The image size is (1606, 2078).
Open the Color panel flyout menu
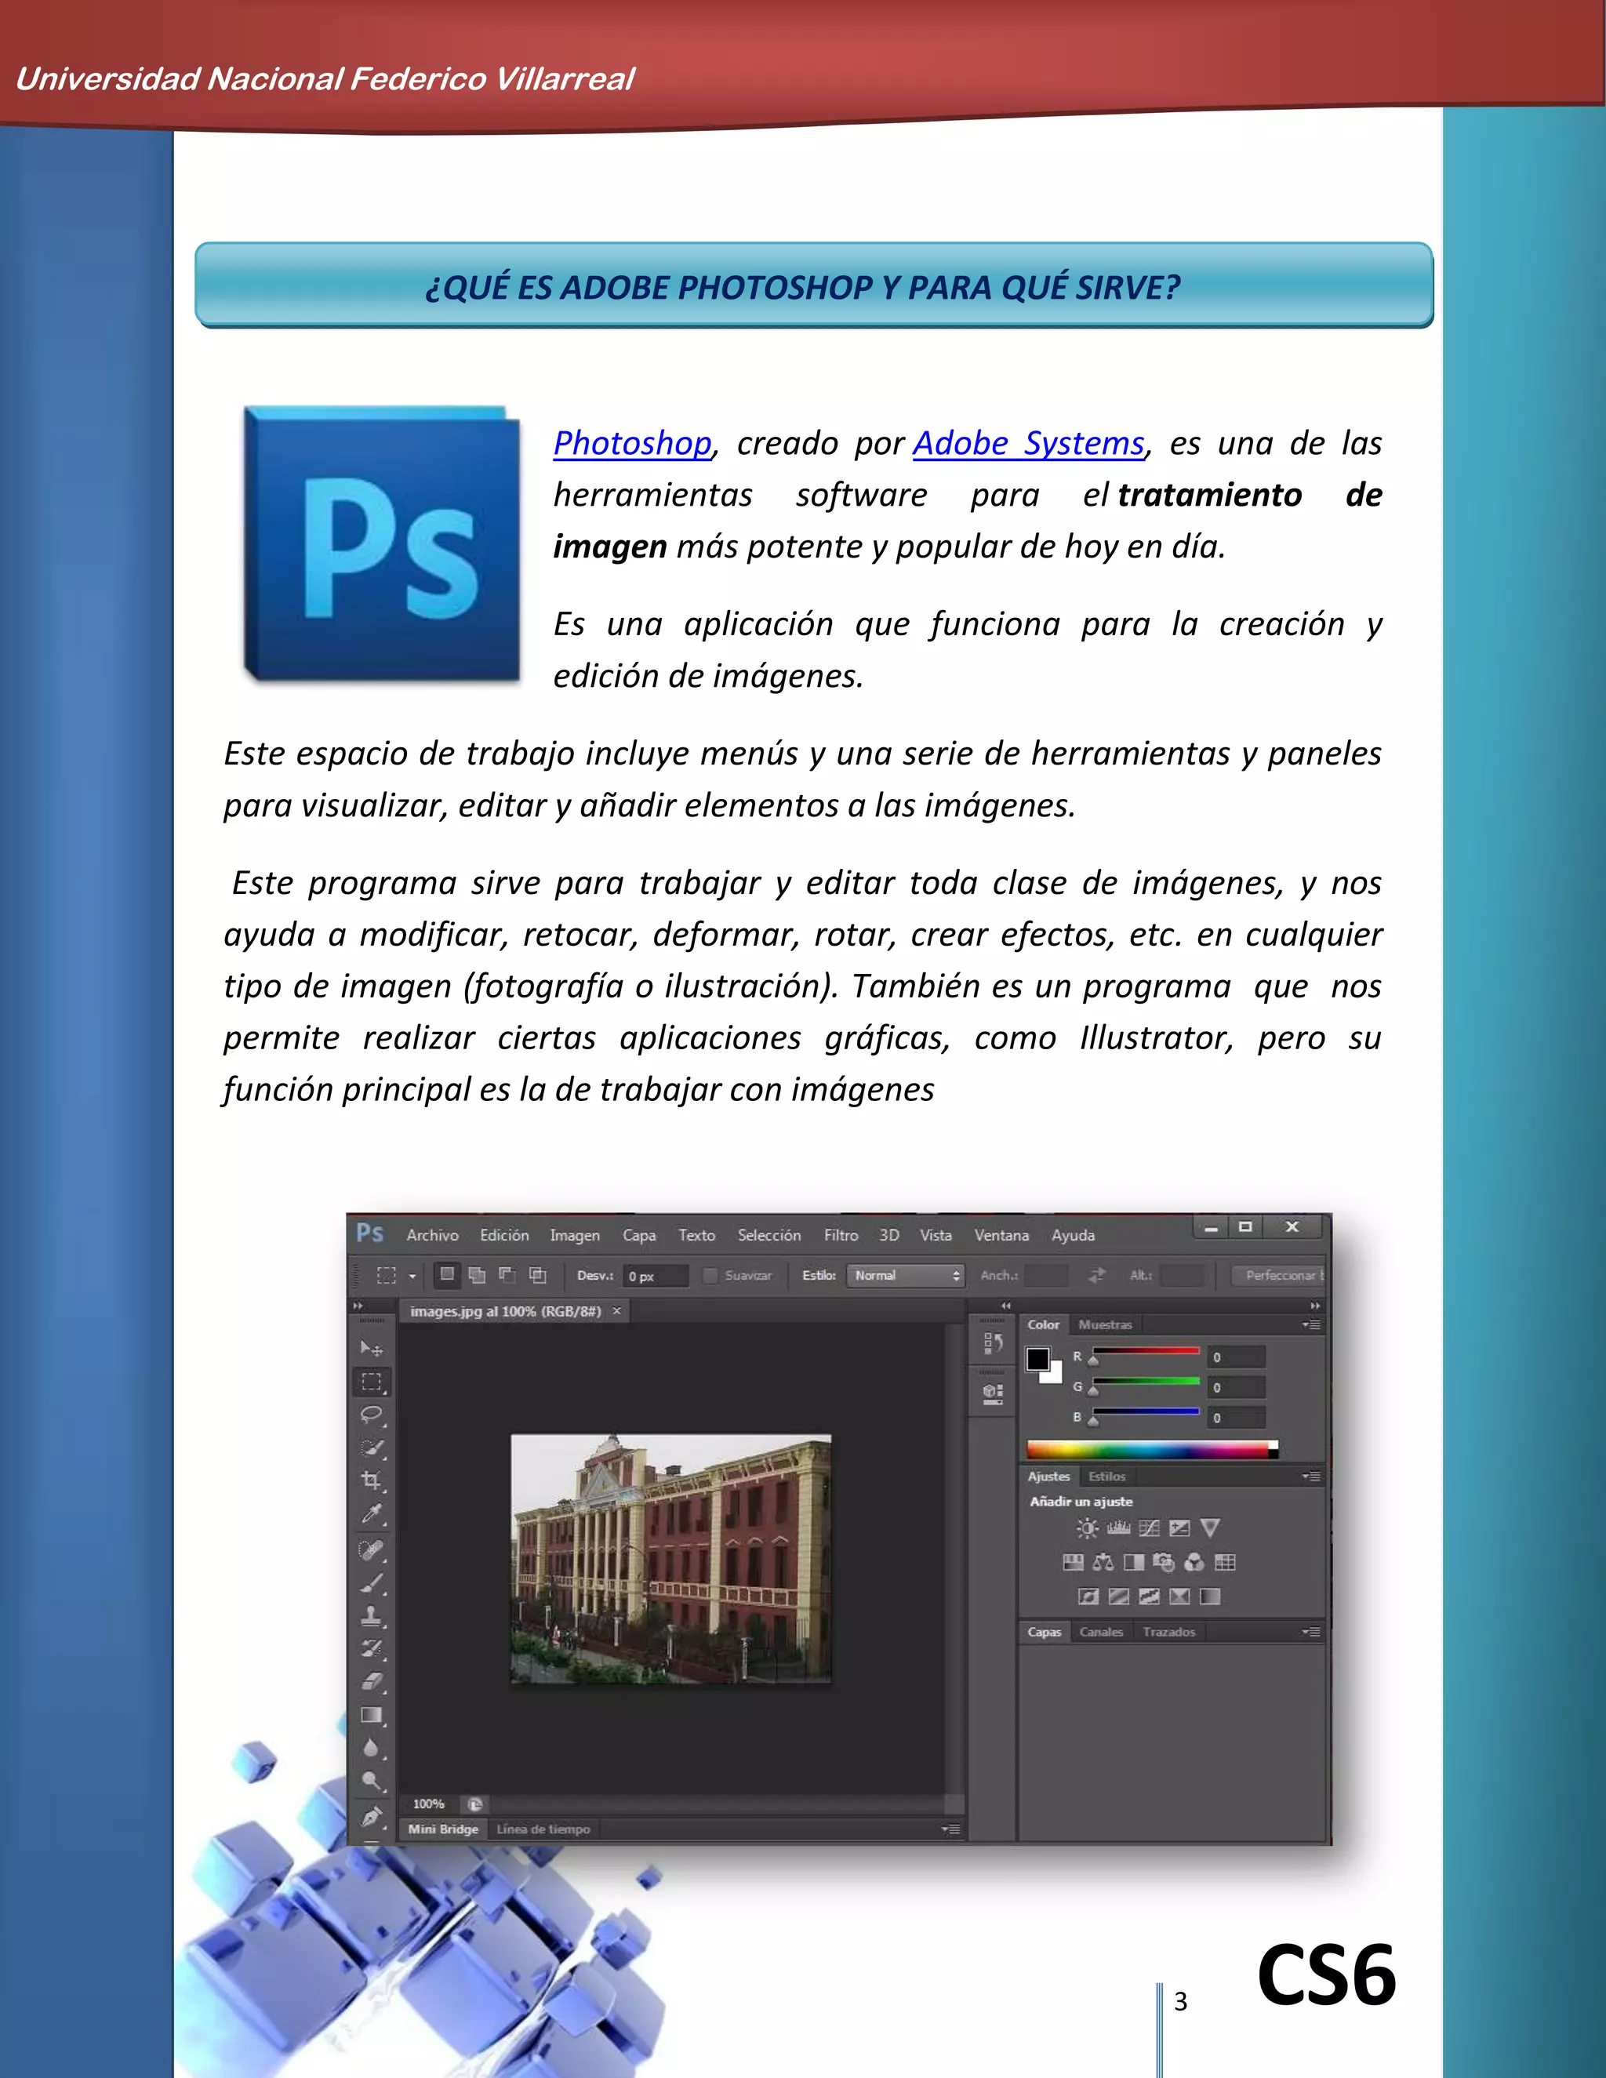coord(1311,1324)
